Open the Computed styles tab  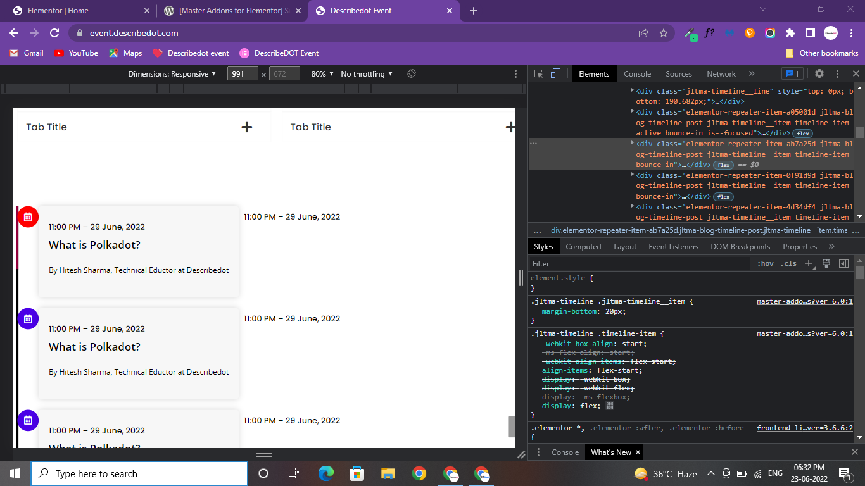583,247
